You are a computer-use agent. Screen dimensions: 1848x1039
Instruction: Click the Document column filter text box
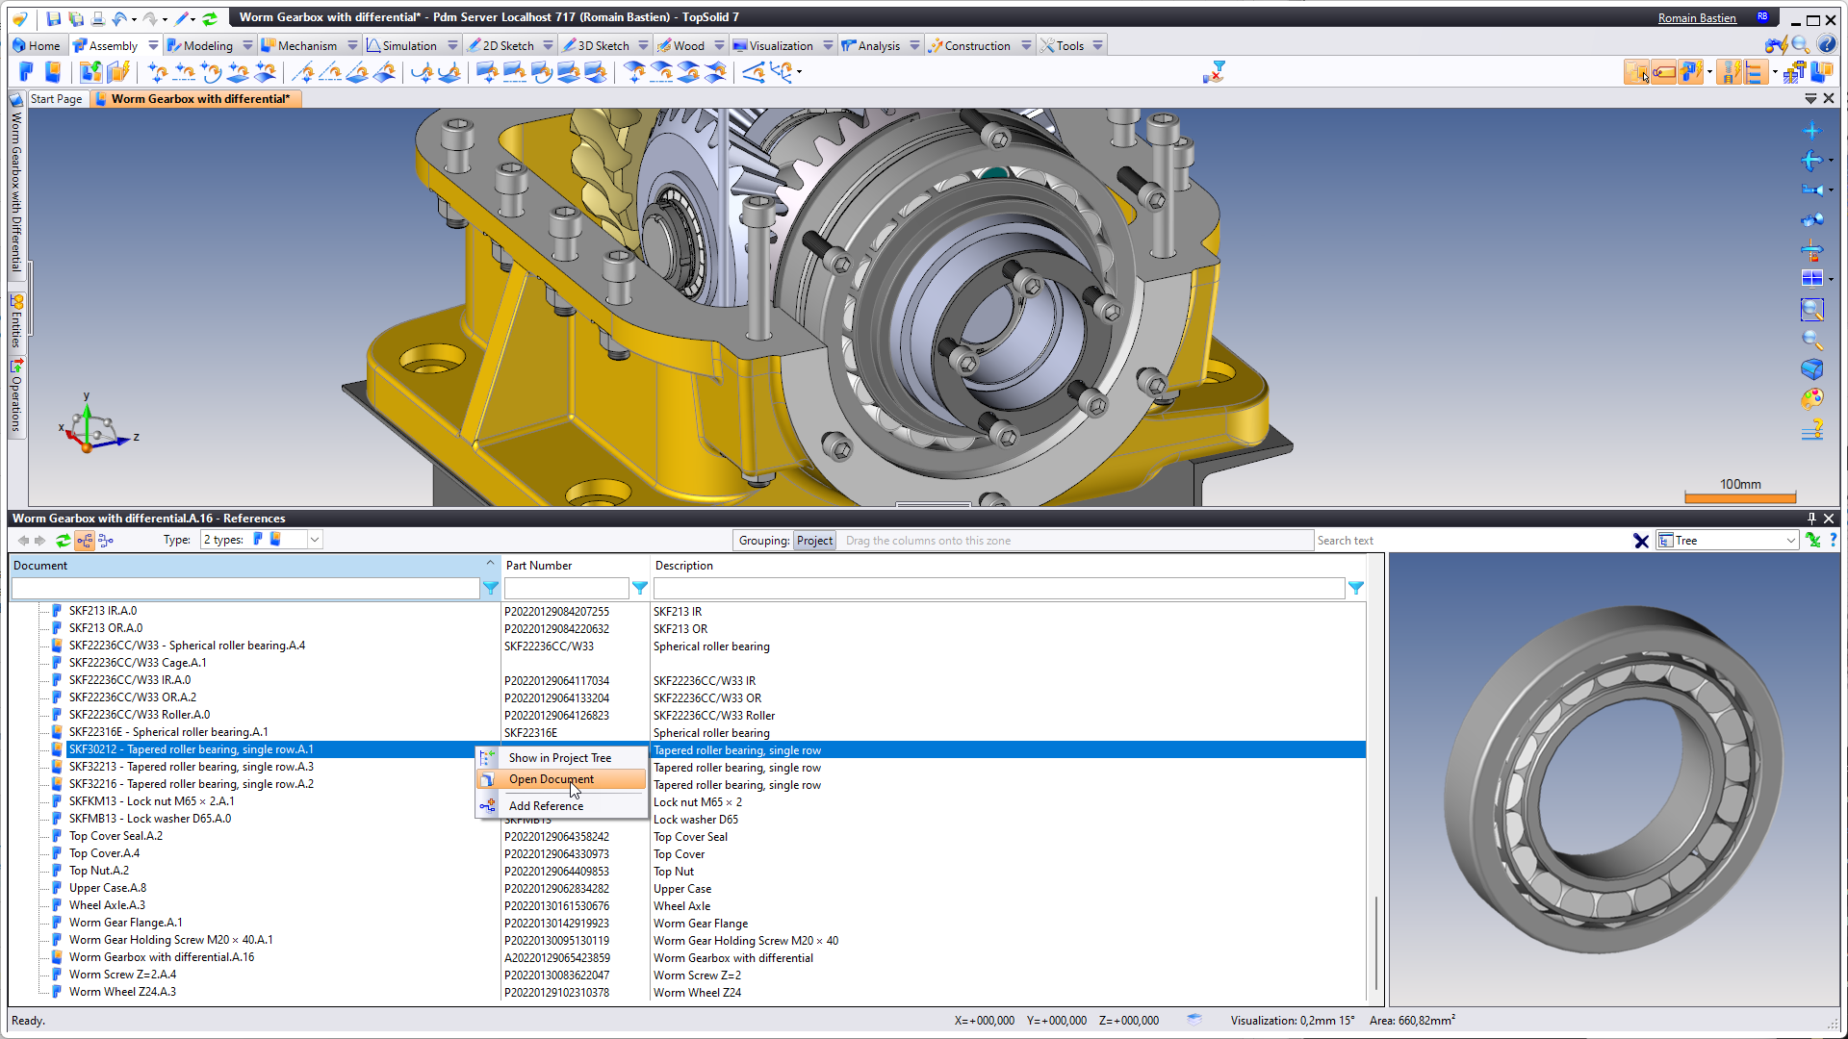[x=245, y=588]
